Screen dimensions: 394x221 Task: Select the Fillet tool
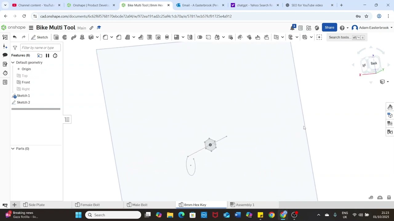coord(105,37)
